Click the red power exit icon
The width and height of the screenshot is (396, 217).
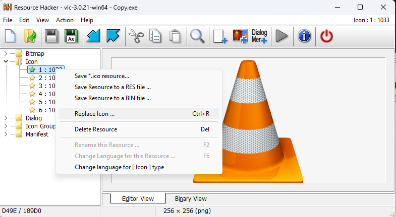(x=326, y=36)
